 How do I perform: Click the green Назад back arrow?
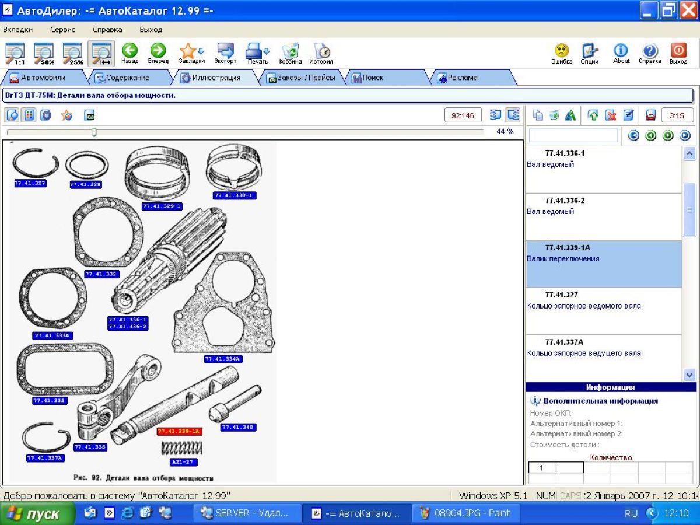129,52
